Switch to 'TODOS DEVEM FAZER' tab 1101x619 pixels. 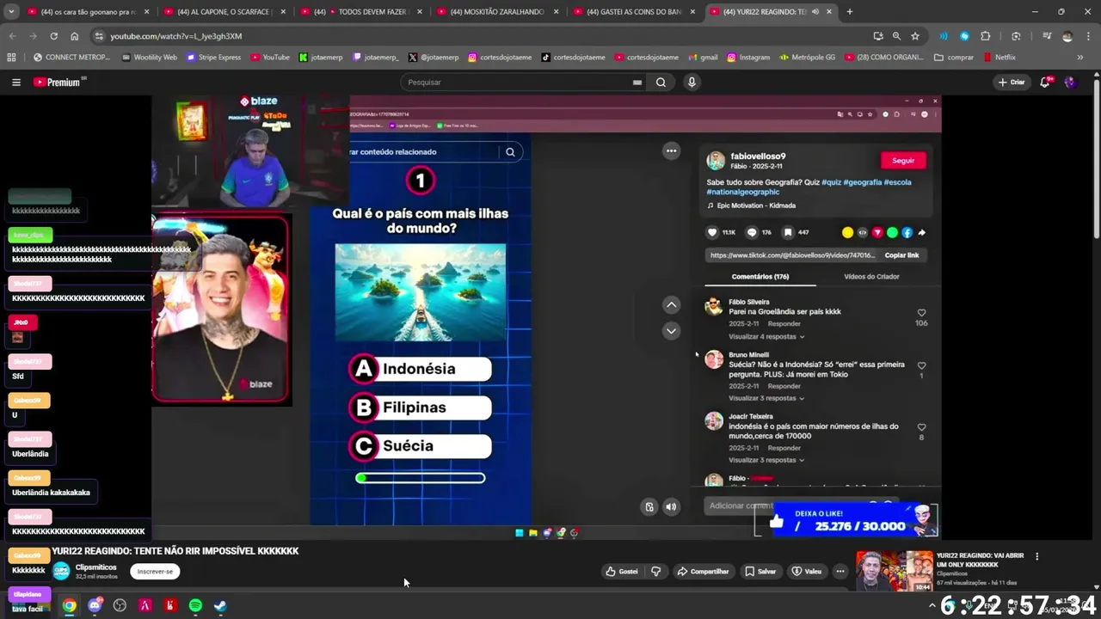point(361,12)
